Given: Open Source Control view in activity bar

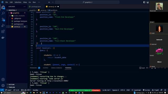Looking at the screenshot, I should pos(3,19).
